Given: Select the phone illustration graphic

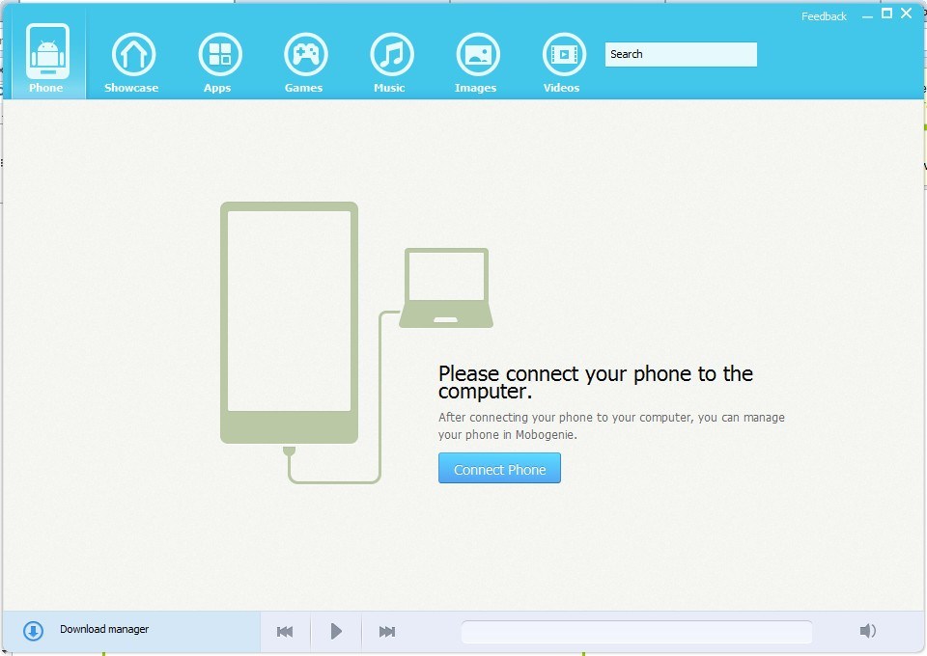Looking at the screenshot, I should [289, 323].
